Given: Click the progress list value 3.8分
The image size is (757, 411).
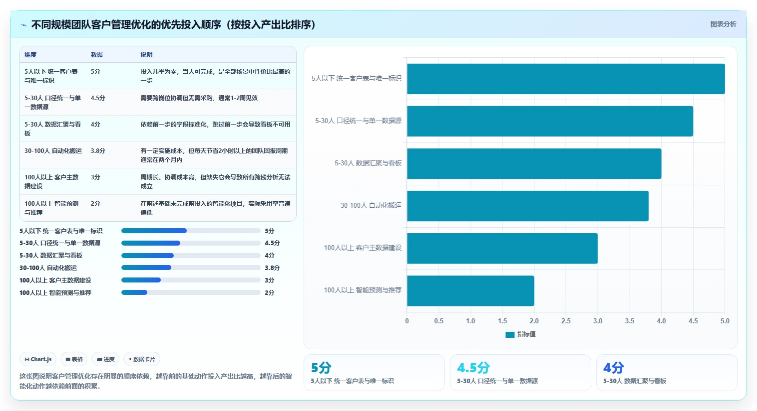Looking at the screenshot, I should tap(272, 268).
